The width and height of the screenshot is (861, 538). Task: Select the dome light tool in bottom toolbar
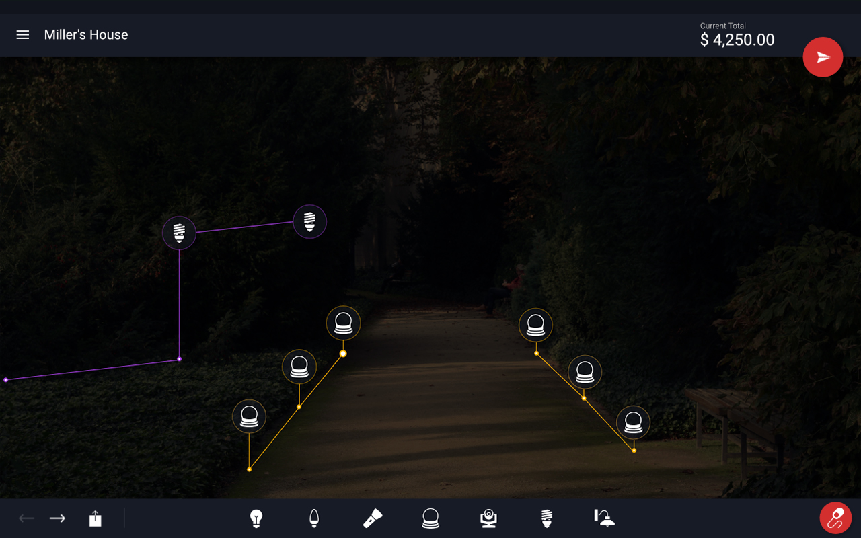(430, 518)
